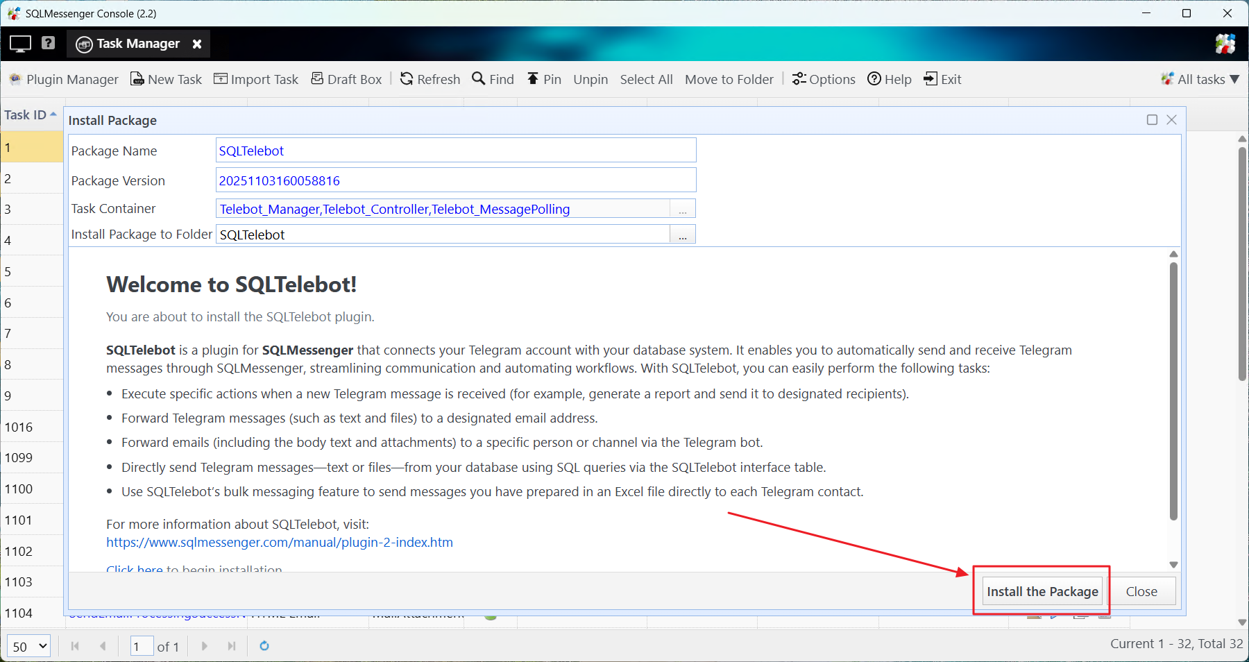Refresh the task list

430,79
